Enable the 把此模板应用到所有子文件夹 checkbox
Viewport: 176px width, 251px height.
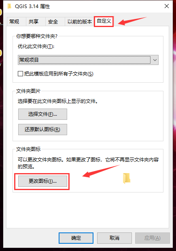(x=20, y=74)
